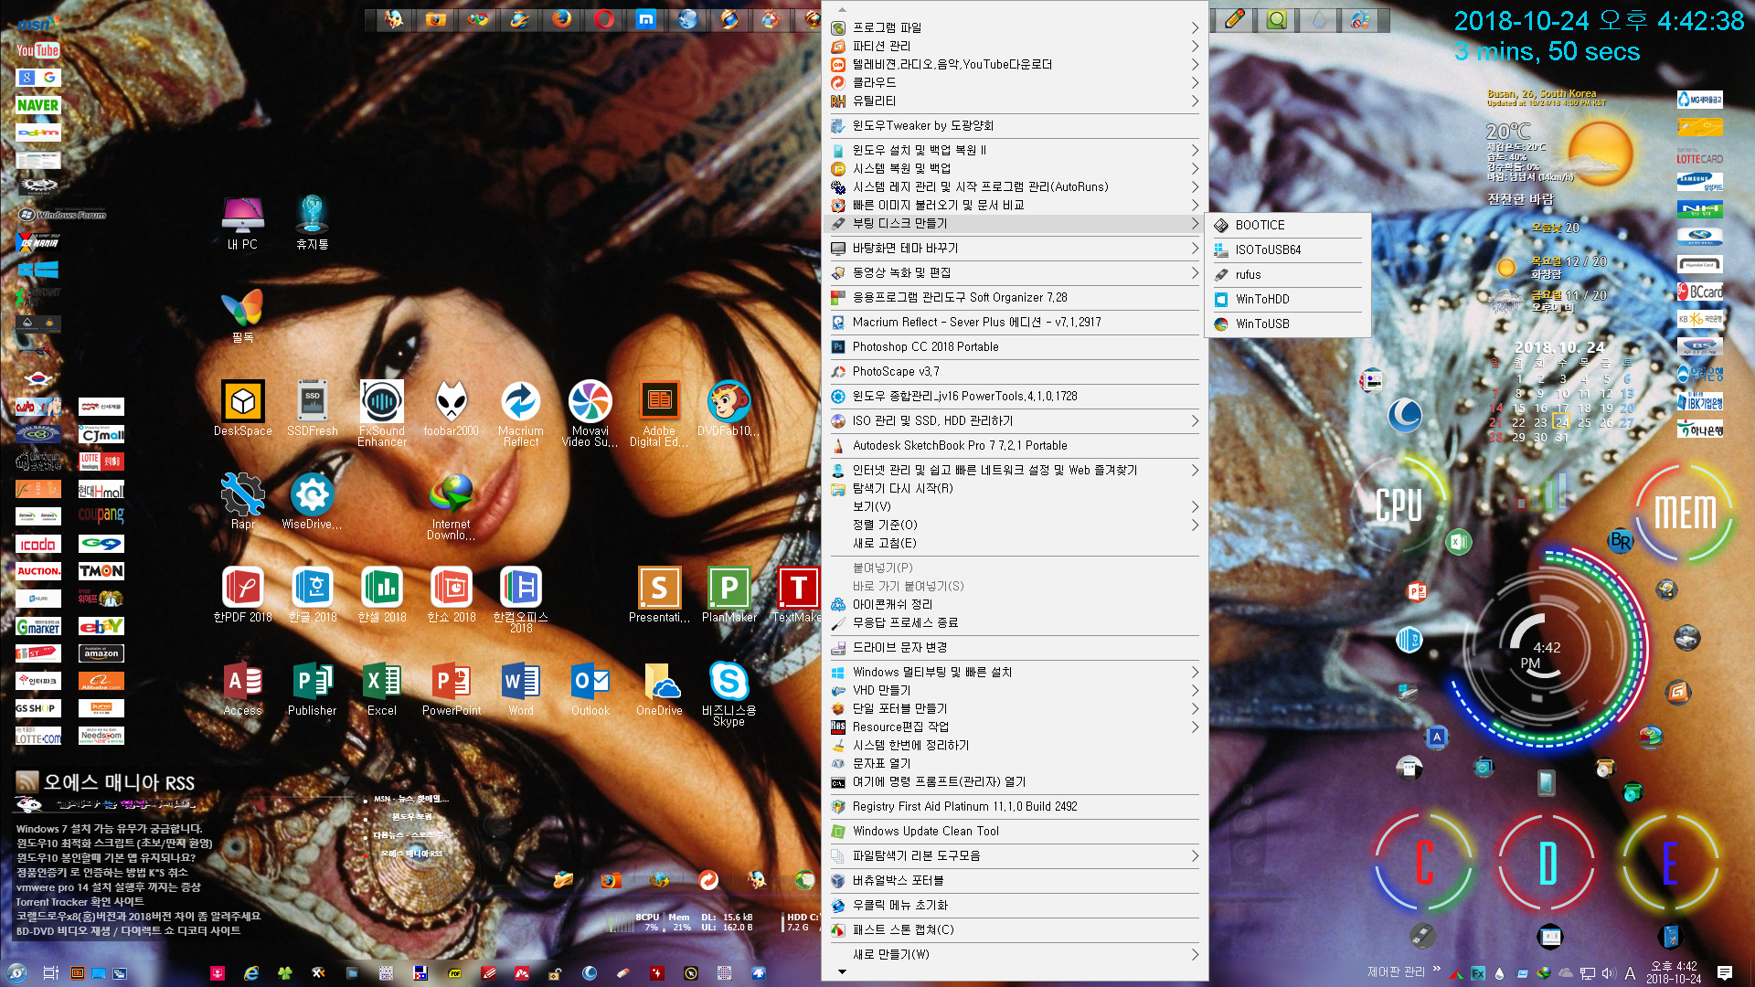Click 탐색기 다시 시작(R) menu item
Image resolution: width=1755 pixels, height=987 pixels.
(1015, 488)
